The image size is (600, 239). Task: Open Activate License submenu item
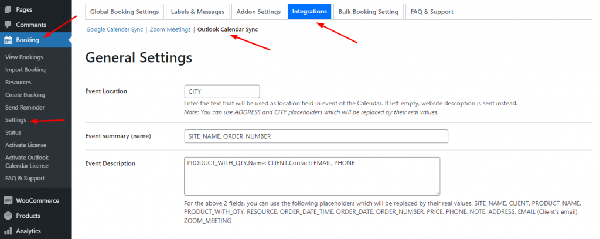[26, 145]
